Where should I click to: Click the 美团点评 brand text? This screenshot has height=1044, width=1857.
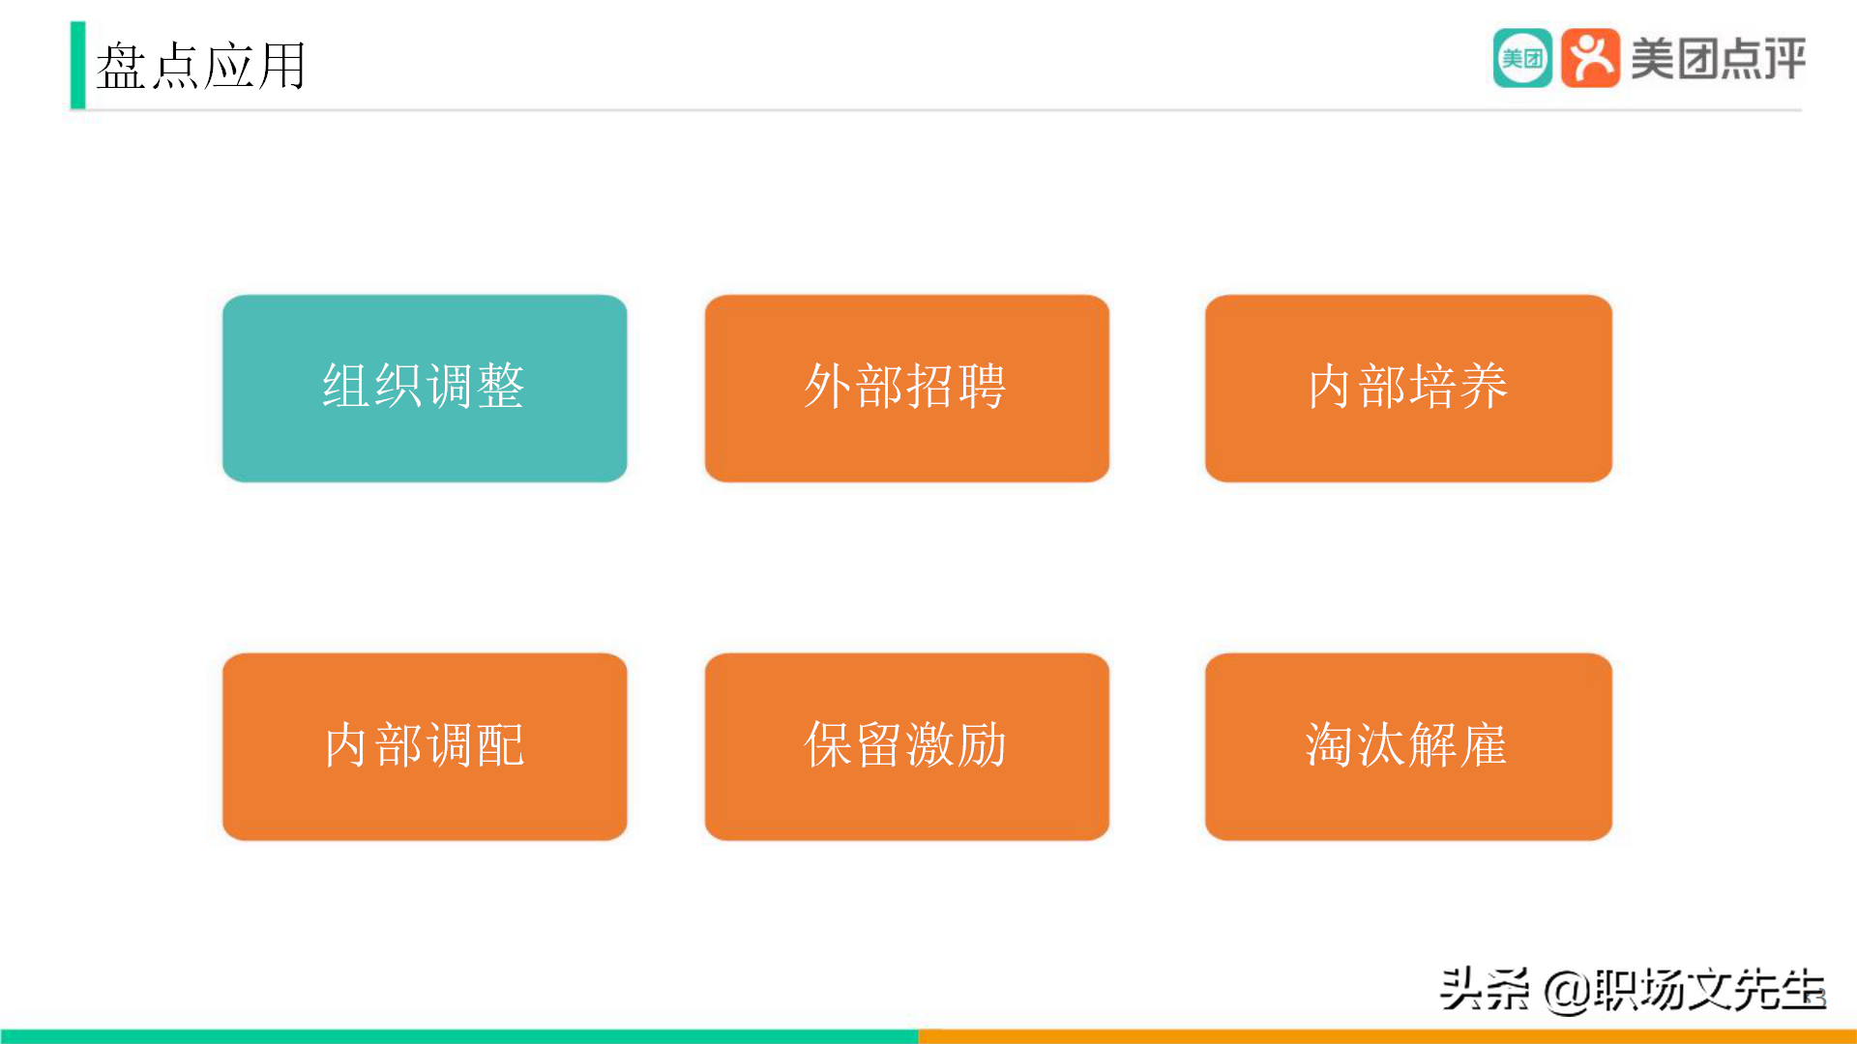(x=1718, y=59)
